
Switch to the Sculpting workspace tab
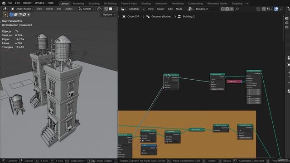pos(94,4)
